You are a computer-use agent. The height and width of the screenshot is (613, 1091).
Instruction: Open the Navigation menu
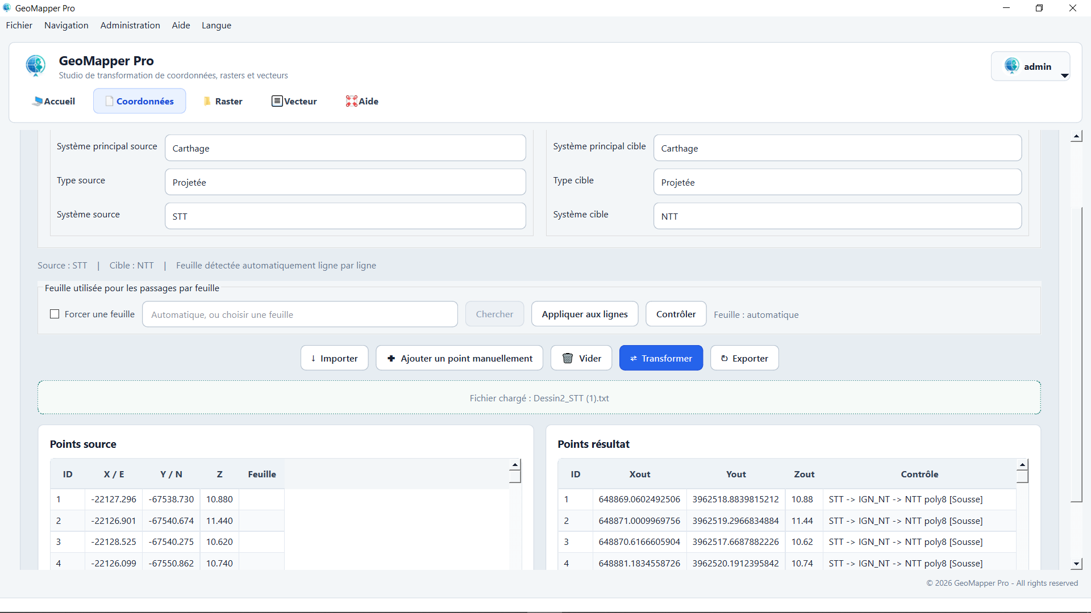coord(66,26)
